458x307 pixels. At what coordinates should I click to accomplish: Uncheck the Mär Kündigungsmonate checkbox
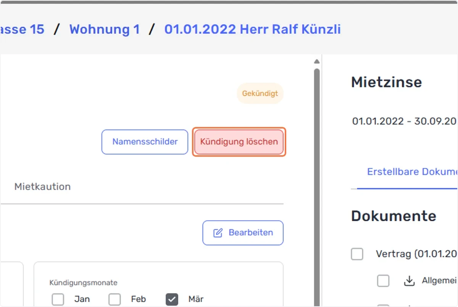(x=172, y=299)
